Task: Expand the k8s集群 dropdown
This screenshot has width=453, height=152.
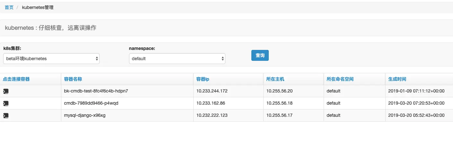Action: point(51,59)
